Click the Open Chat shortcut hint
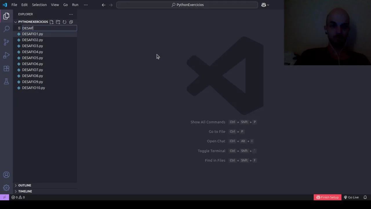This screenshot has height=209, width=371. pos(230,141)
